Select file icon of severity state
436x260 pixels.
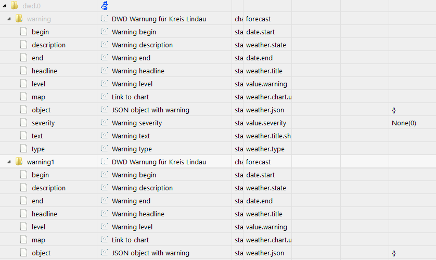click(23, 123)
